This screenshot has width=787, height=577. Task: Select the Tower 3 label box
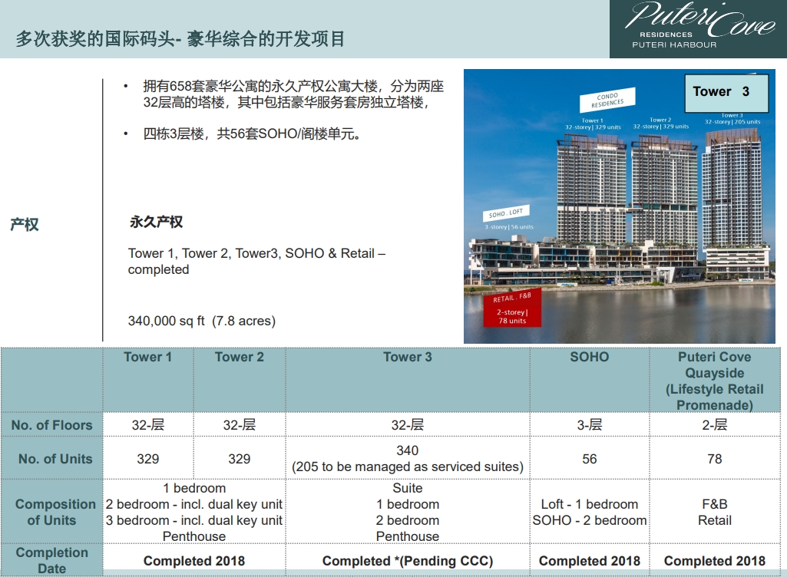point(720,92)
